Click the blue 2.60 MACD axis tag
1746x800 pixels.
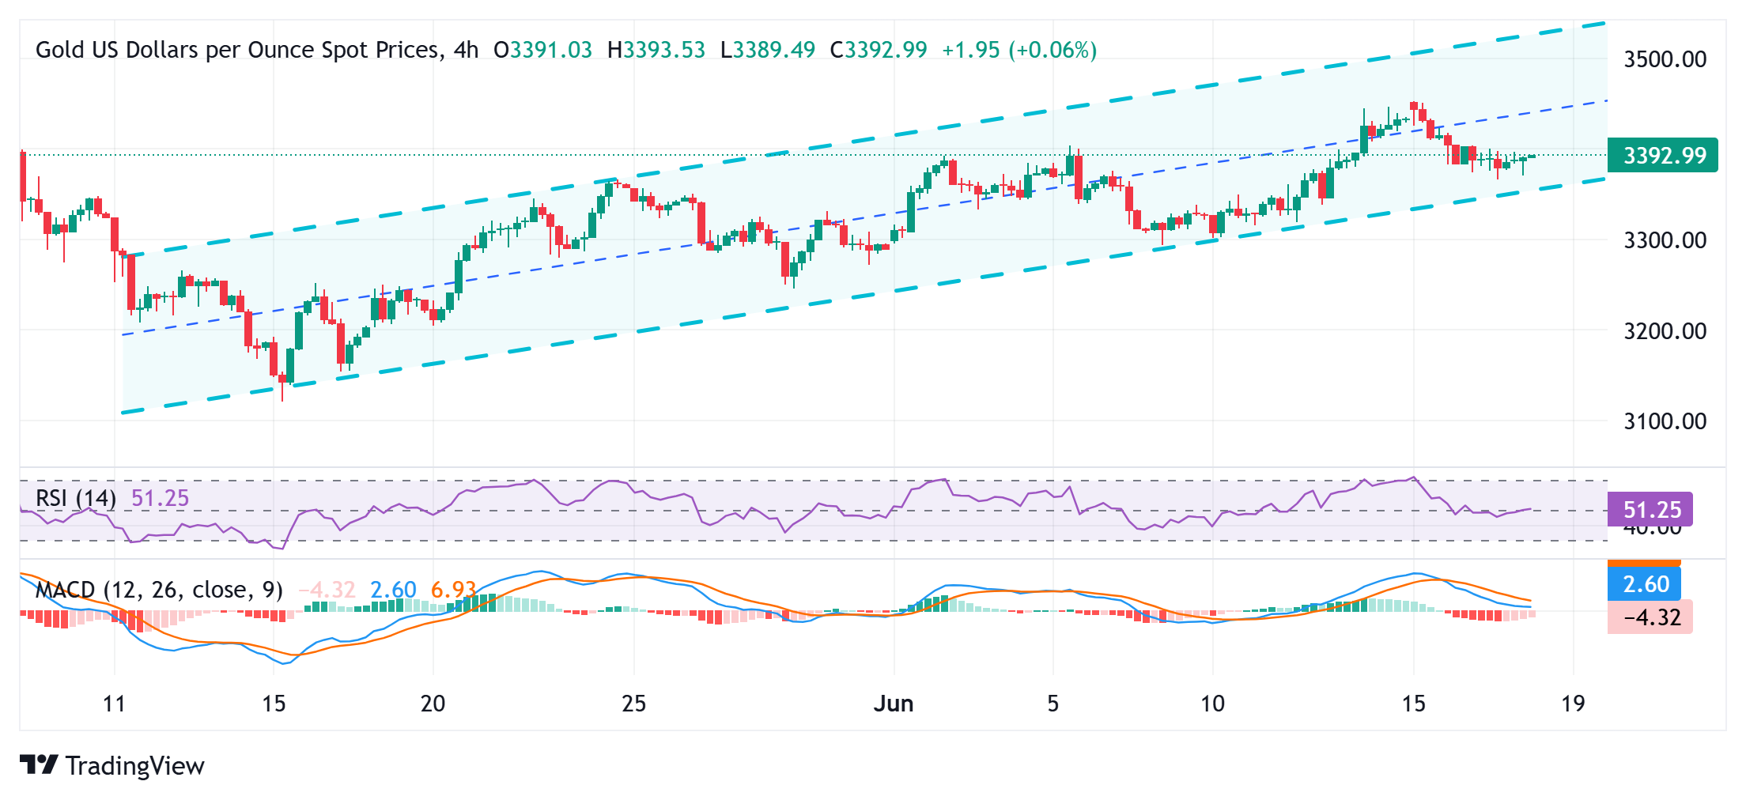(1645, 584)
